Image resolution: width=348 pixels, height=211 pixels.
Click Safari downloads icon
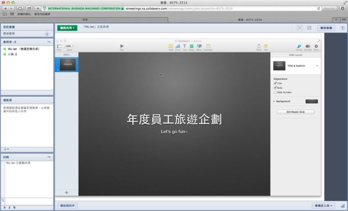342,9
